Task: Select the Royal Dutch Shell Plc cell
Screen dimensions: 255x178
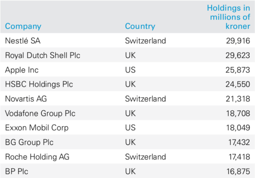Action: tap(43, 55)
